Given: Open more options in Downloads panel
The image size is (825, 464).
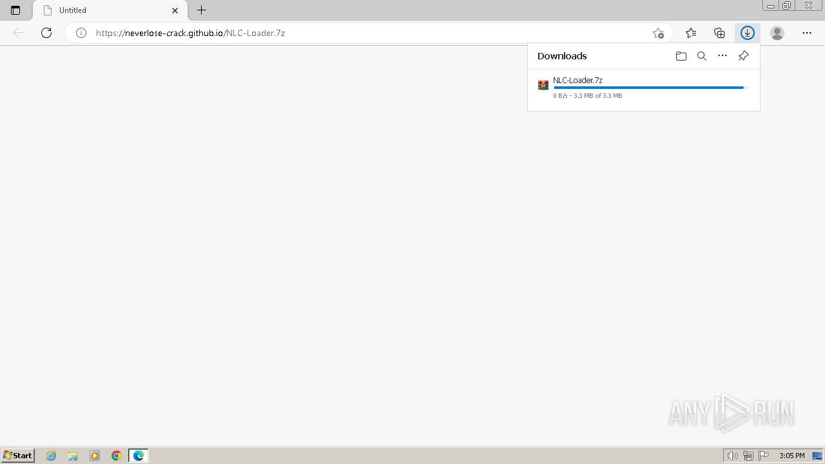Looking at the screenshot, I should pyautogui.click(x=723, y=56).
